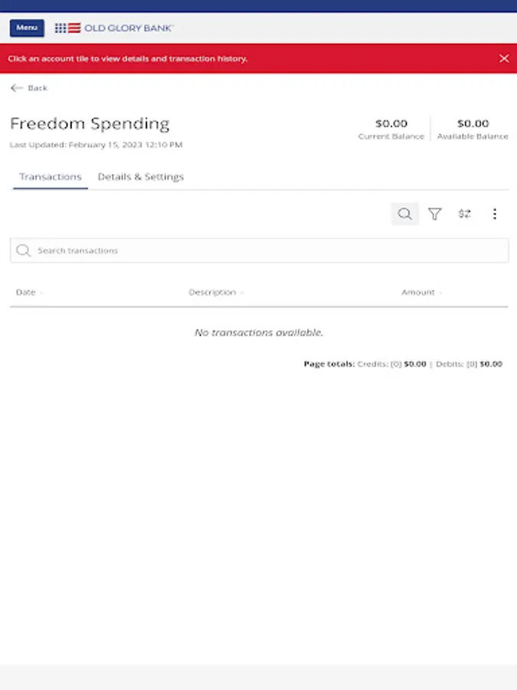Open the Menu button
The height and width of the screenshot is (690, 517).
click(27, 28)
